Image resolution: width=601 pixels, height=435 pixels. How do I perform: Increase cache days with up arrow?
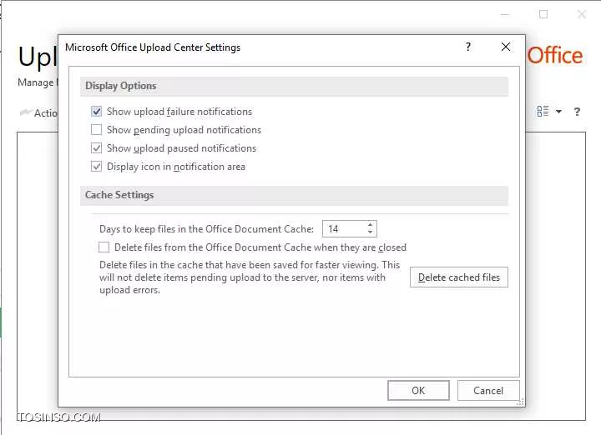pos(370,225)
